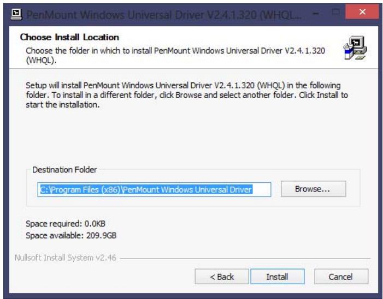This screenshot has width=383, height=299.
Task: Go to previous step with < Back
Action: [222, 277]
